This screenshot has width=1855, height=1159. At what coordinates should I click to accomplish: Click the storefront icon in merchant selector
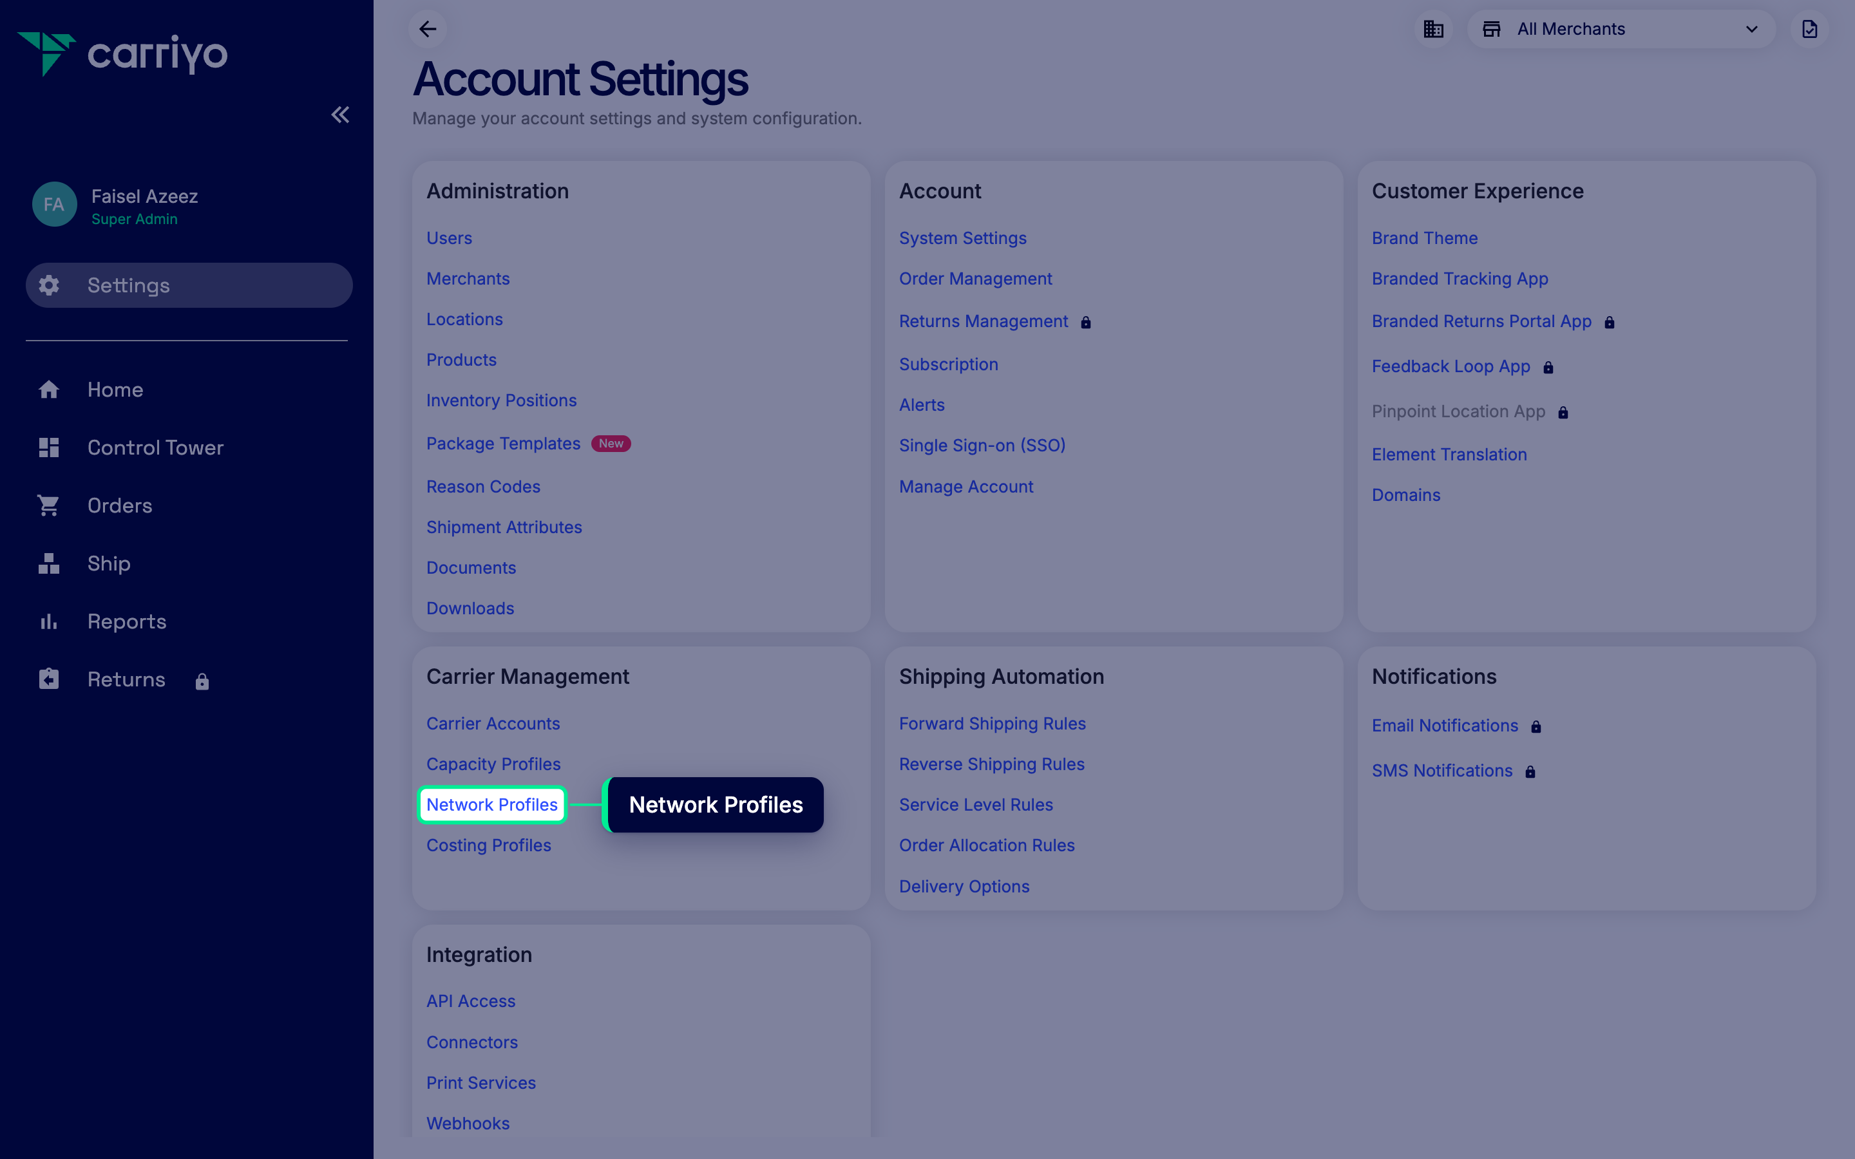(1492, 29)
